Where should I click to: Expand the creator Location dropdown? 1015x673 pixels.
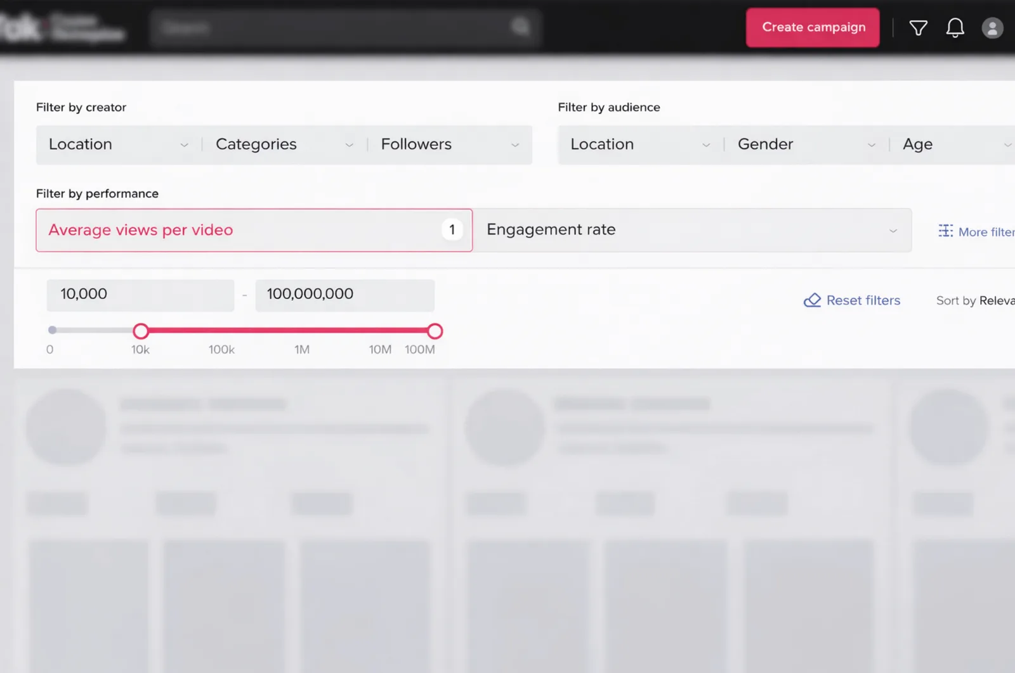(119, 144)
